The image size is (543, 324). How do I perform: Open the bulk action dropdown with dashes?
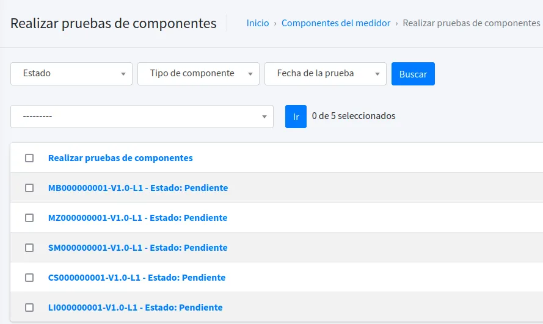coord(142,117)
